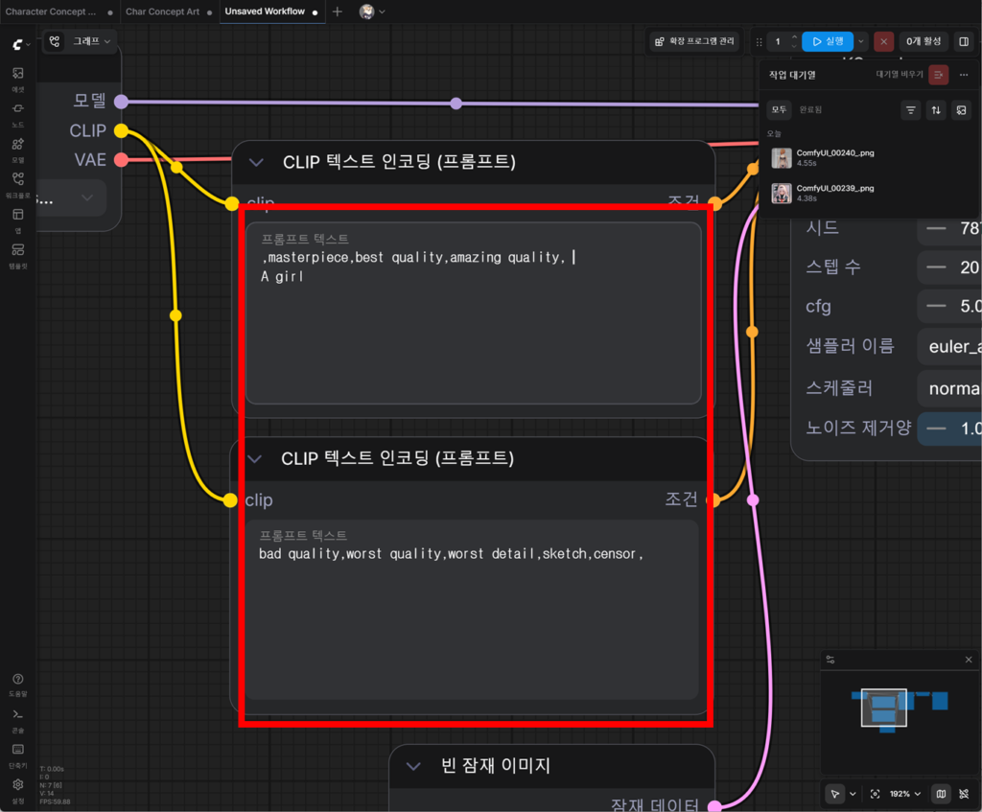
Task: Open the 노드 library sidebar icon
Action: (18, 114)
